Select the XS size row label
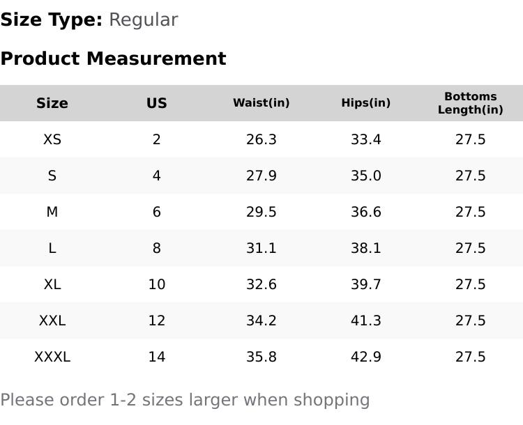Viewport: 523px width, 425px height. click(52, 139)
